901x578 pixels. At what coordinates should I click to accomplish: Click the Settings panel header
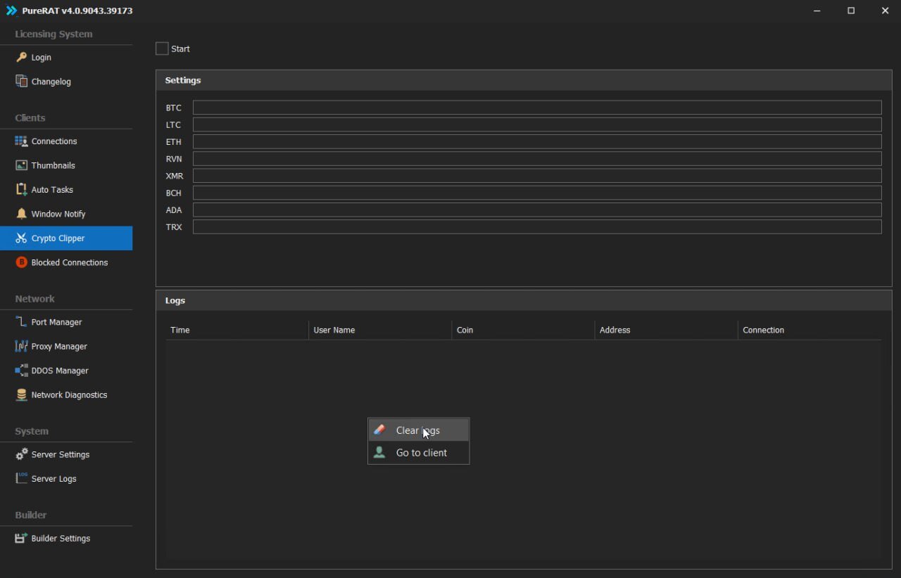coord(524,80)
